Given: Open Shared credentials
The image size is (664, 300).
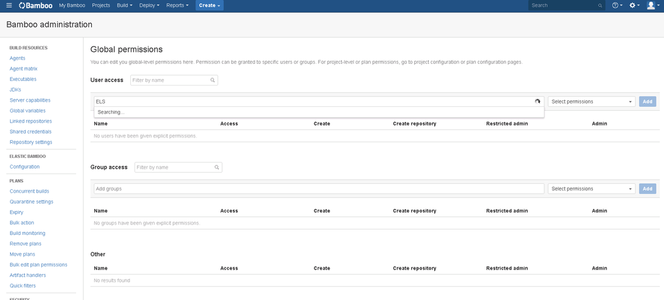Looking at the screenshot, I should [31, 132].
